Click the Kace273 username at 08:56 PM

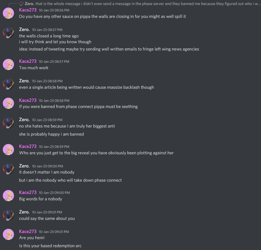point(28,10)
